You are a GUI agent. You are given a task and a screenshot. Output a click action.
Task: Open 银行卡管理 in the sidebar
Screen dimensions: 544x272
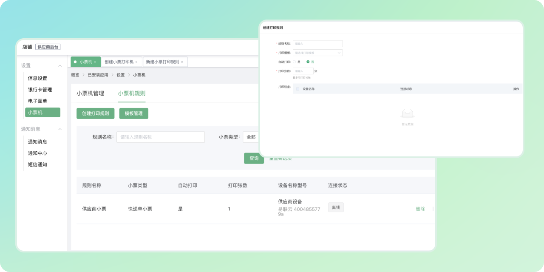coord(40,90)
